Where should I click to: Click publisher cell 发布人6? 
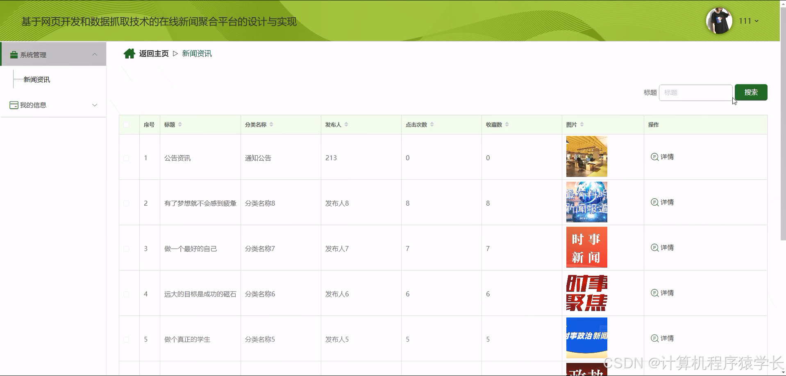click(337, 294)
